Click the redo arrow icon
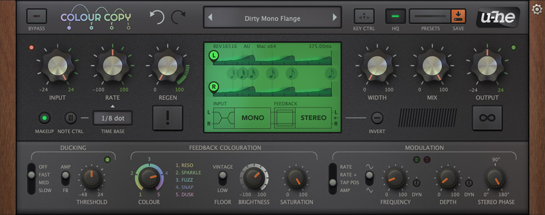The image size is (545, 215). pyautogui.click(x=179, y=17)
